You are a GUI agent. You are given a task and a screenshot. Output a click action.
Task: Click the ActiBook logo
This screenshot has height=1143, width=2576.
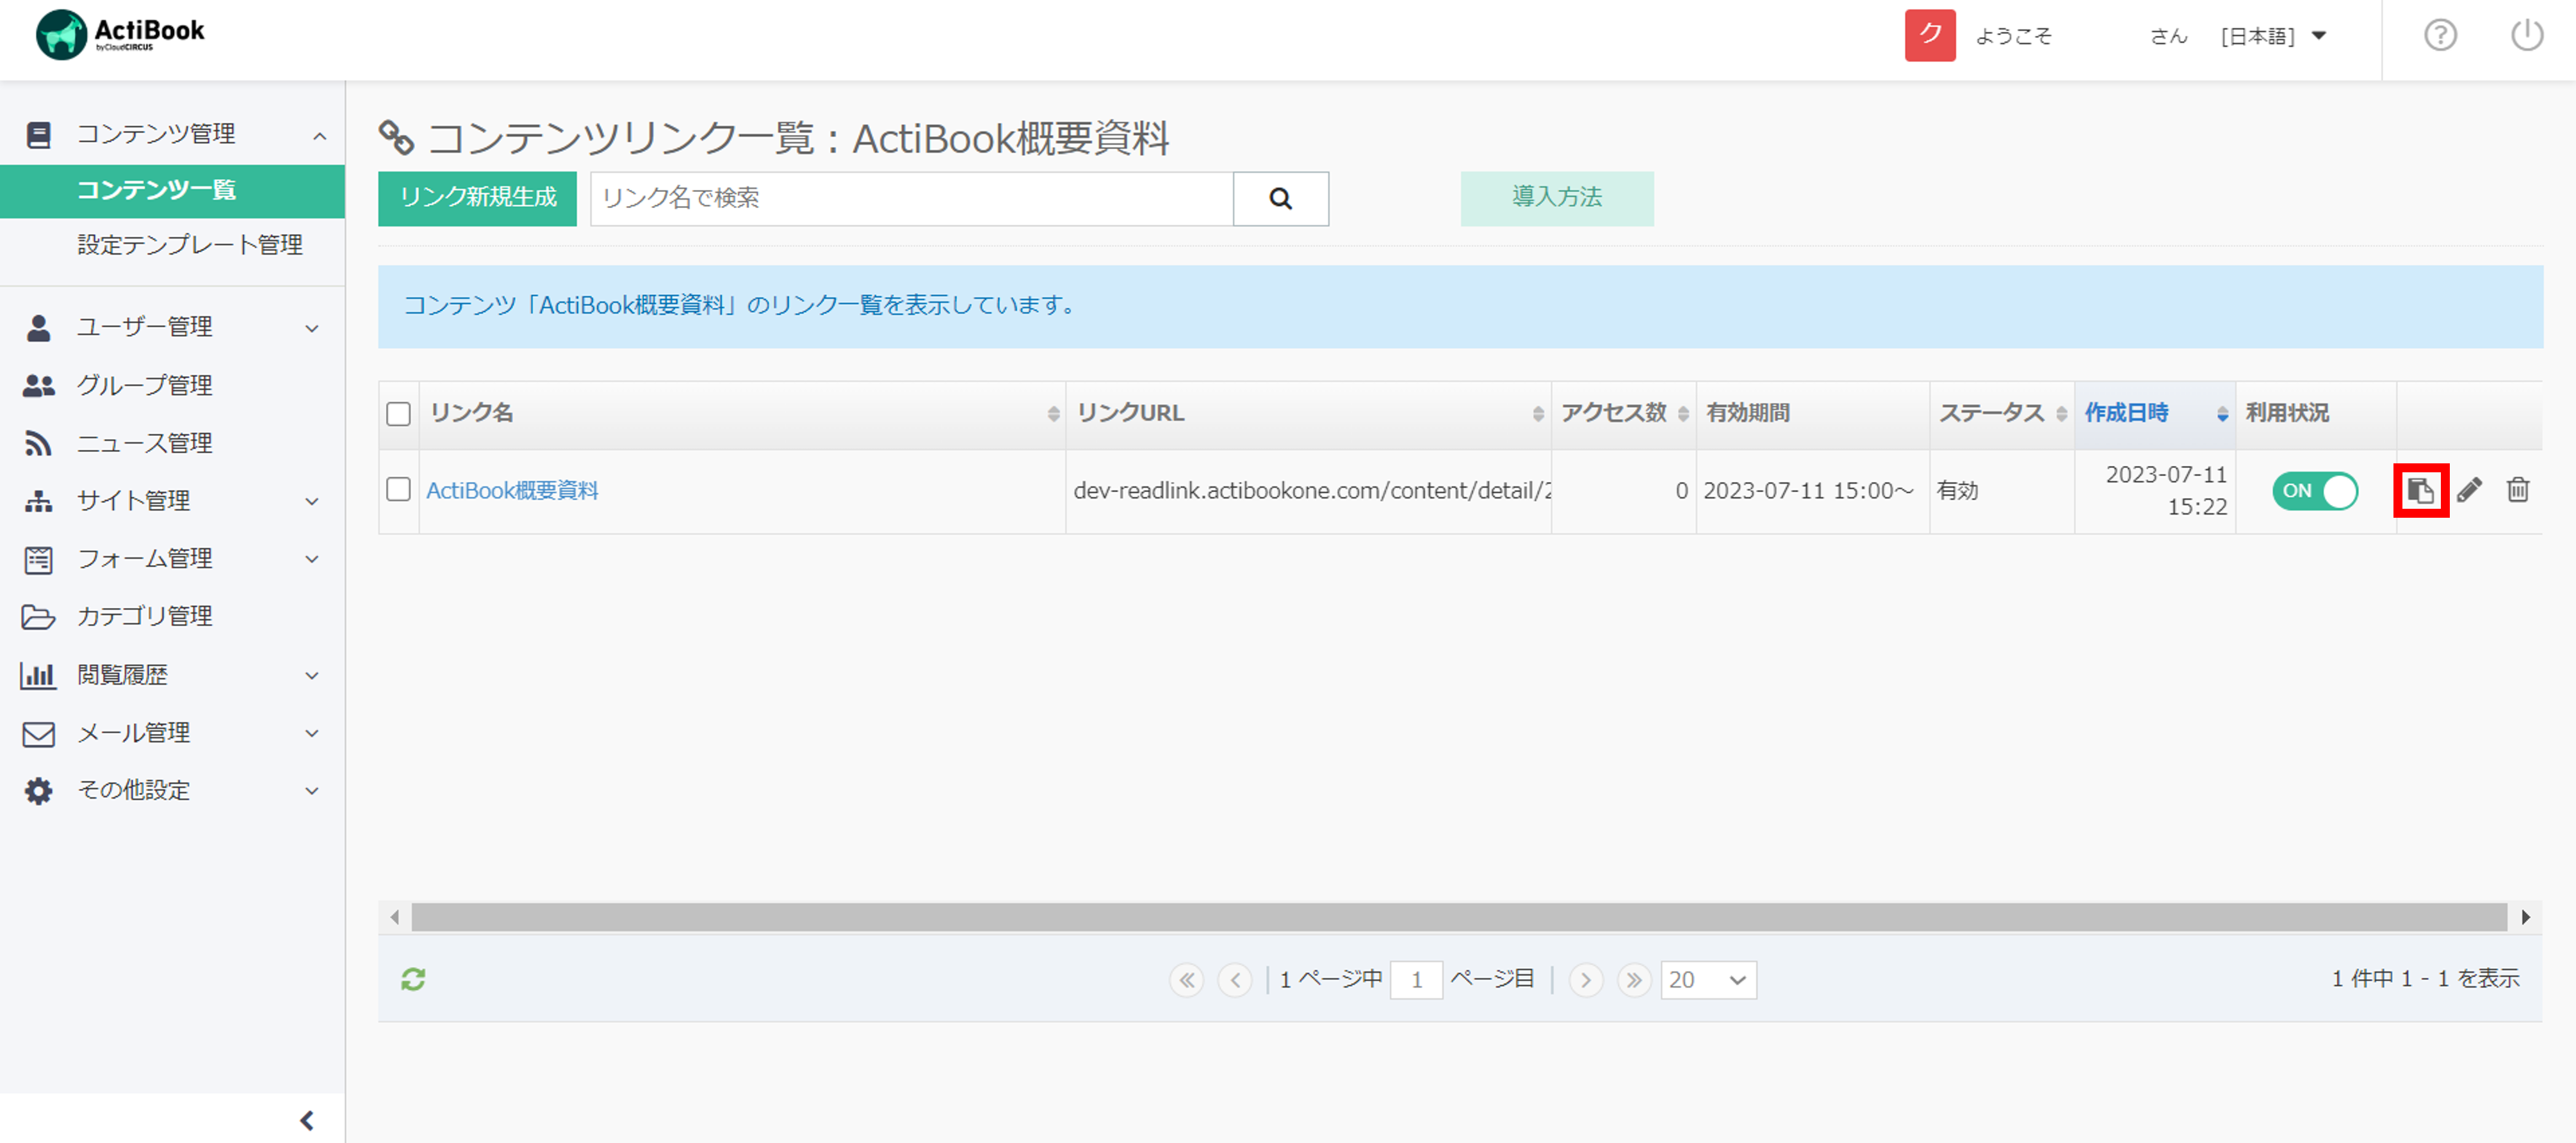coord(120,34)
